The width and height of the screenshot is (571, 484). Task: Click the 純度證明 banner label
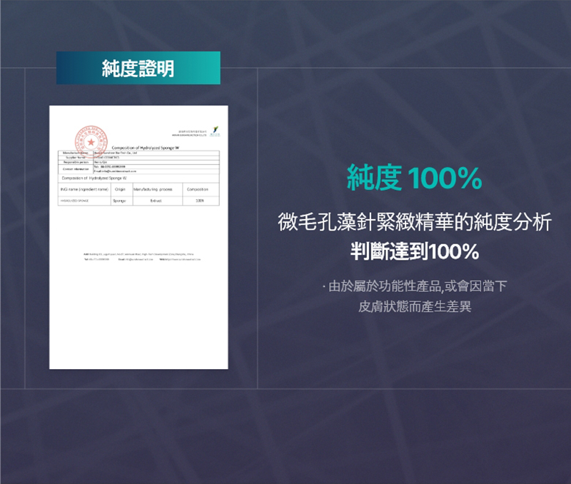(x=138, y=68)
